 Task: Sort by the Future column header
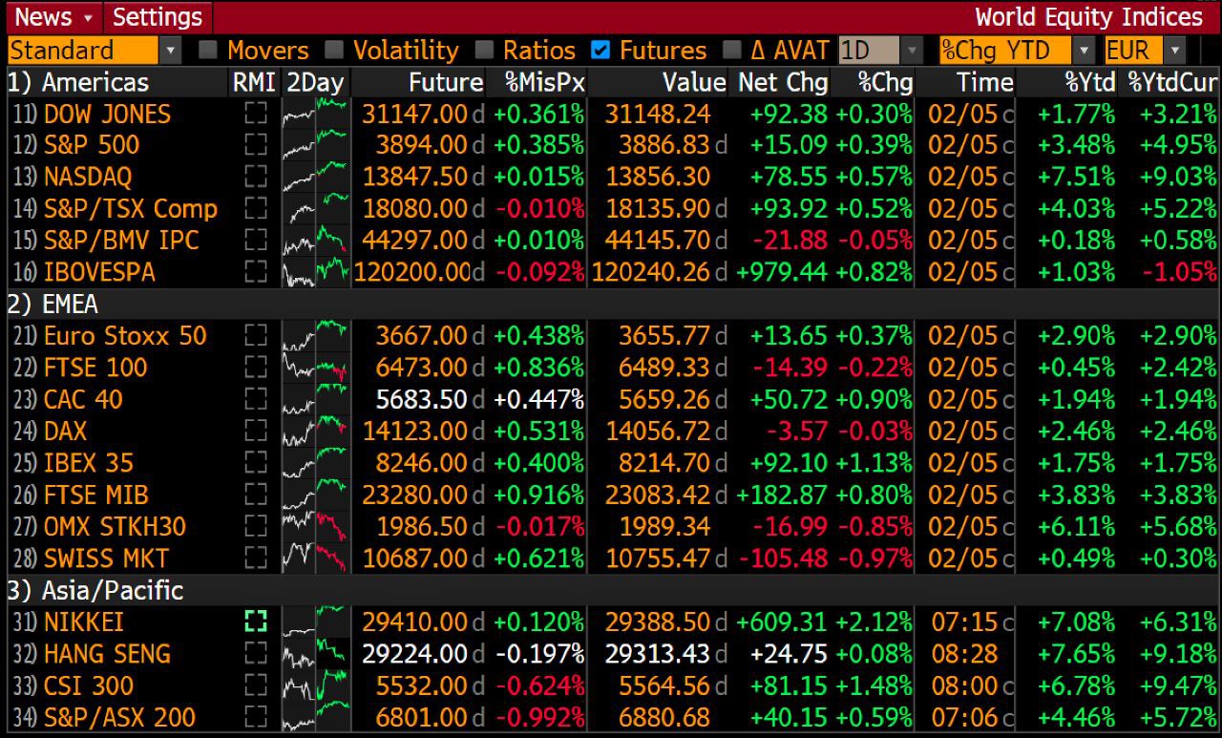pyautogui.click(x=446, y=82)
